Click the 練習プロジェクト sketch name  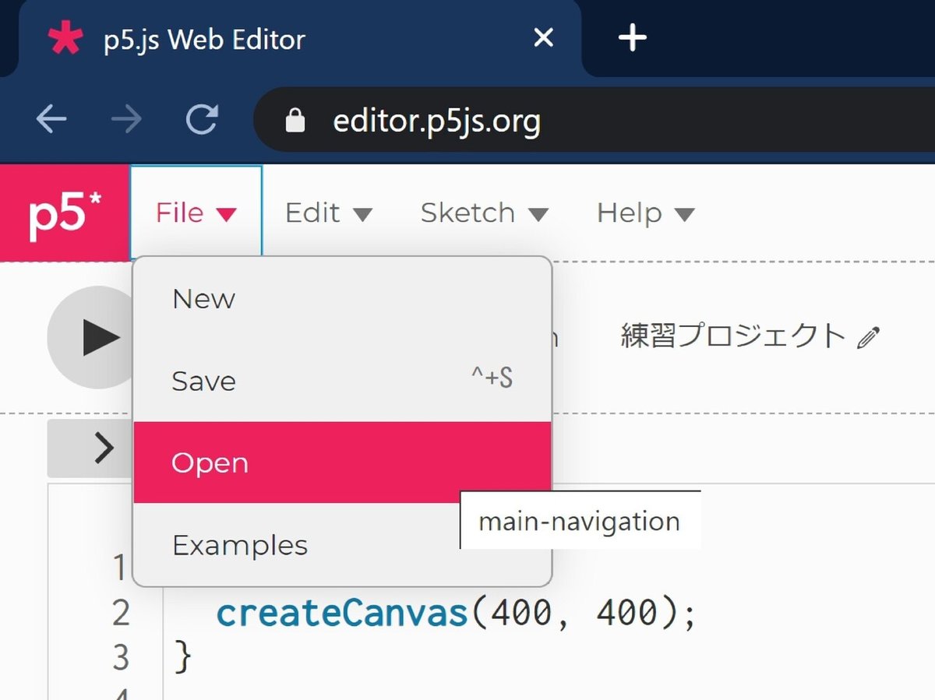coord(732,336)
